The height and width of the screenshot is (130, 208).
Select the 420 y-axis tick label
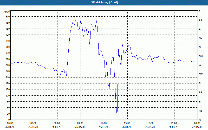(x=8, y=35)
